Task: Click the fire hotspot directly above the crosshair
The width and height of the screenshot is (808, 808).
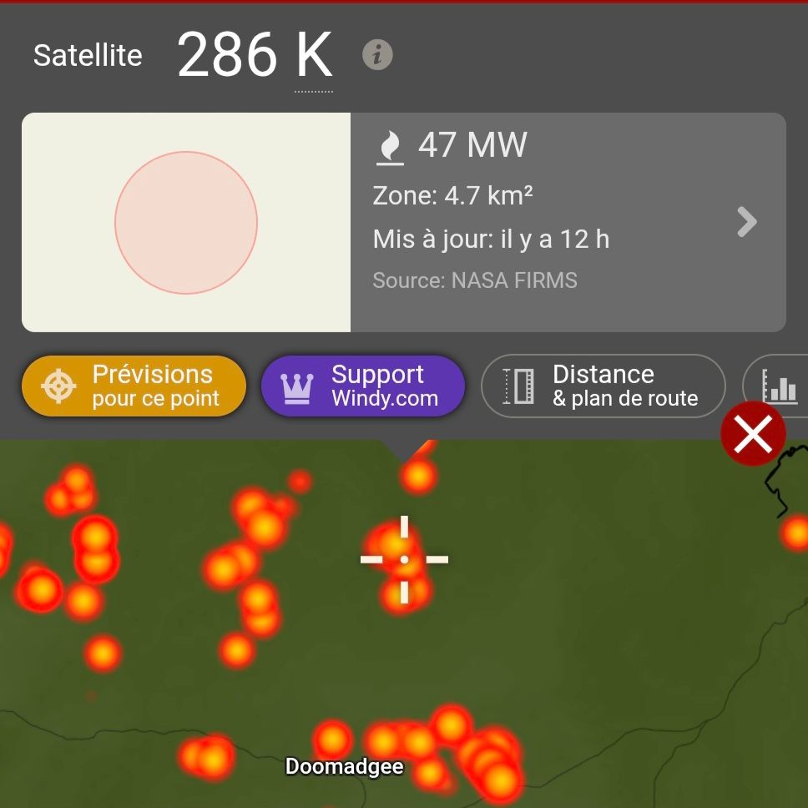Action: pyautogui.click(x=418, y=476)
